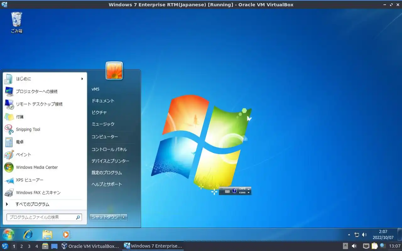Click the host wired network icon
Viewport: 402px width, 251px height.
click(366, 246)
